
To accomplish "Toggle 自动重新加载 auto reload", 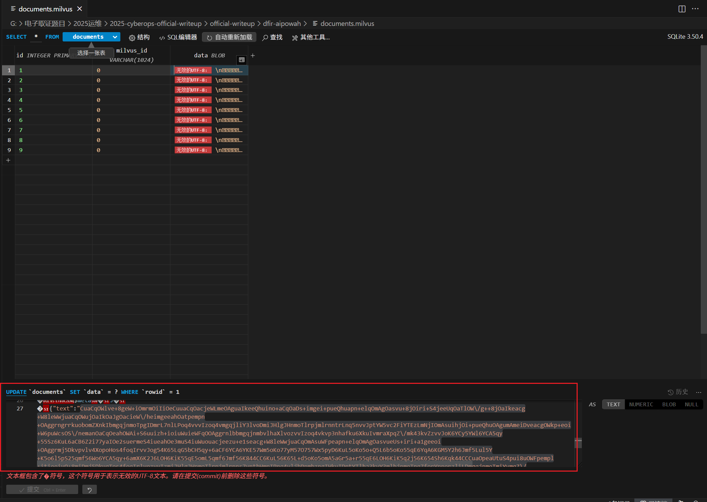I will coord(229,37).
